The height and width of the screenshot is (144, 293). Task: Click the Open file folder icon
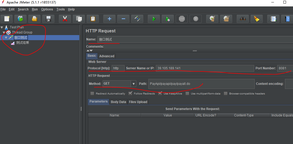(x=35, y=19)
